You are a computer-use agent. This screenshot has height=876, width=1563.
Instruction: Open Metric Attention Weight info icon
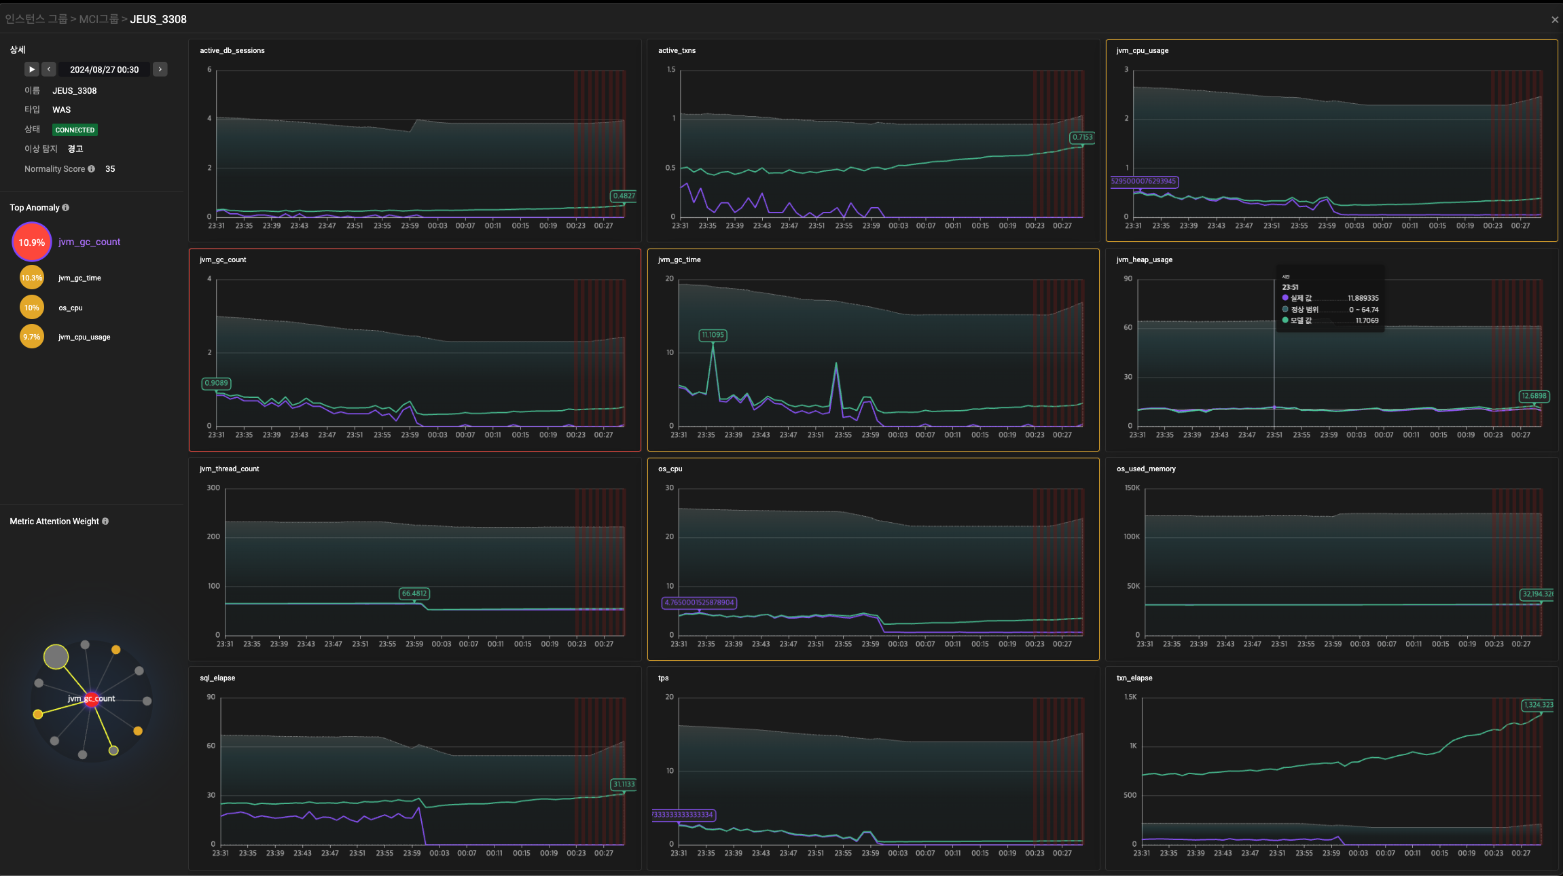point(105,522)
